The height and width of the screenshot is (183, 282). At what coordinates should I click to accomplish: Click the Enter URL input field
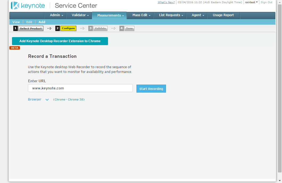[x=80, y=88]
